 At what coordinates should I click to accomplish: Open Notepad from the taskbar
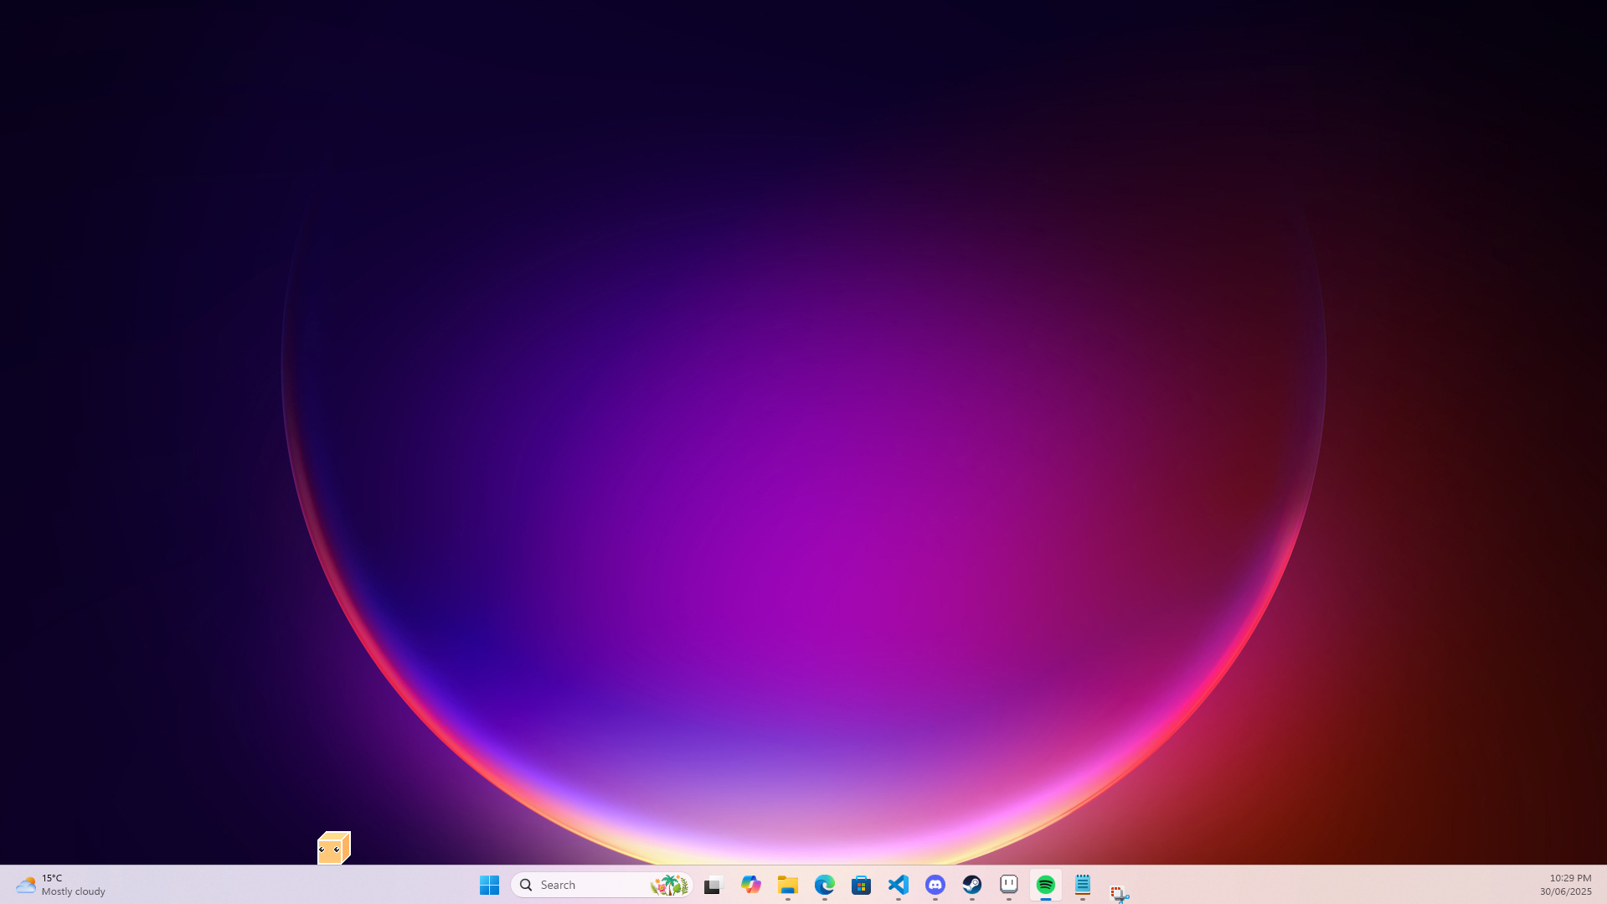coord(1082,885)
